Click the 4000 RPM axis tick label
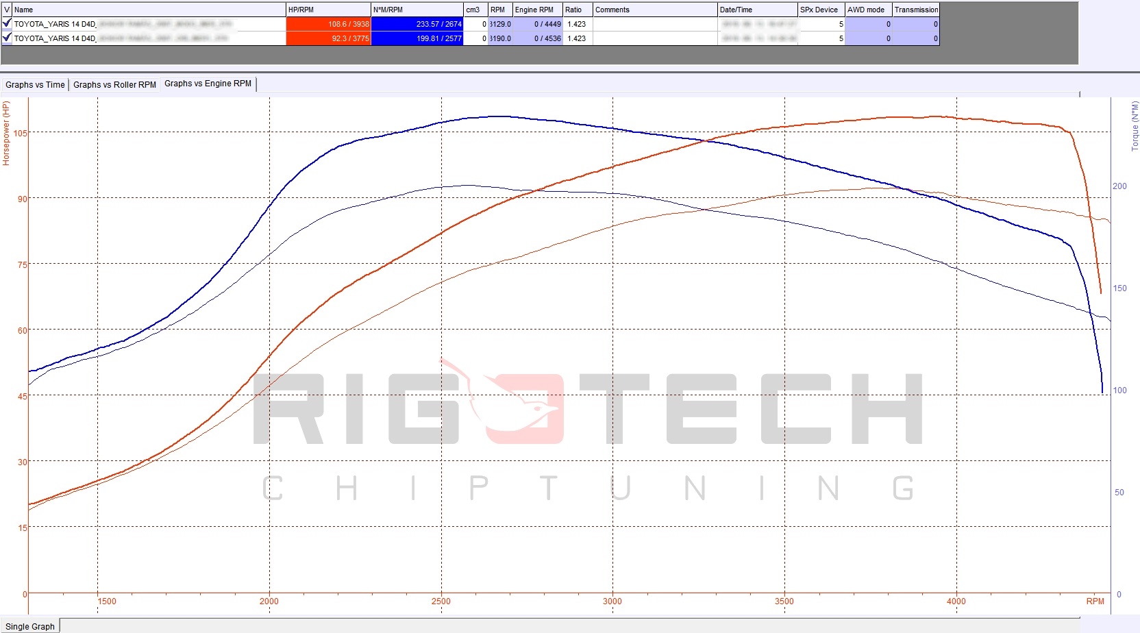The height and width of the screenshot is (633, 1140). [956, 601]
